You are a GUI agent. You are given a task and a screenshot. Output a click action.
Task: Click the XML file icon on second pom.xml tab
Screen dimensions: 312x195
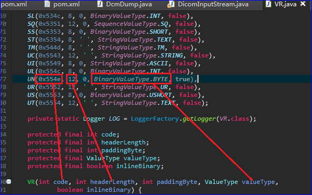(47, 4)
